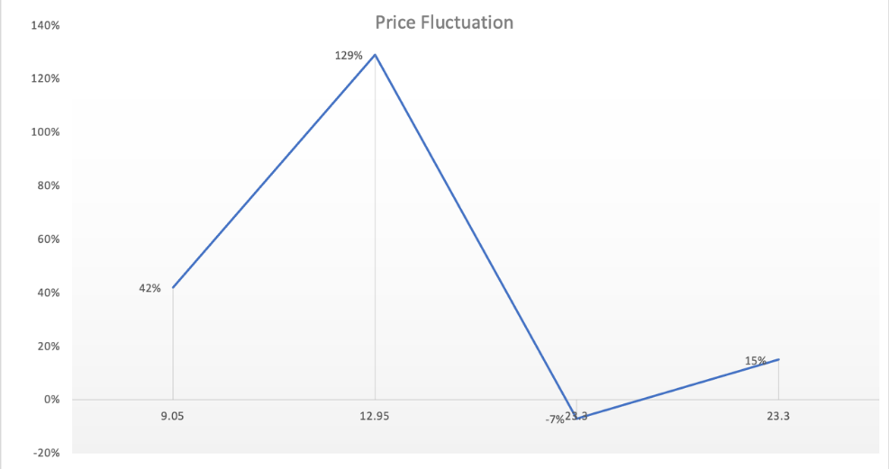Click the 20% vertical axis label

(x=49, y=346)
